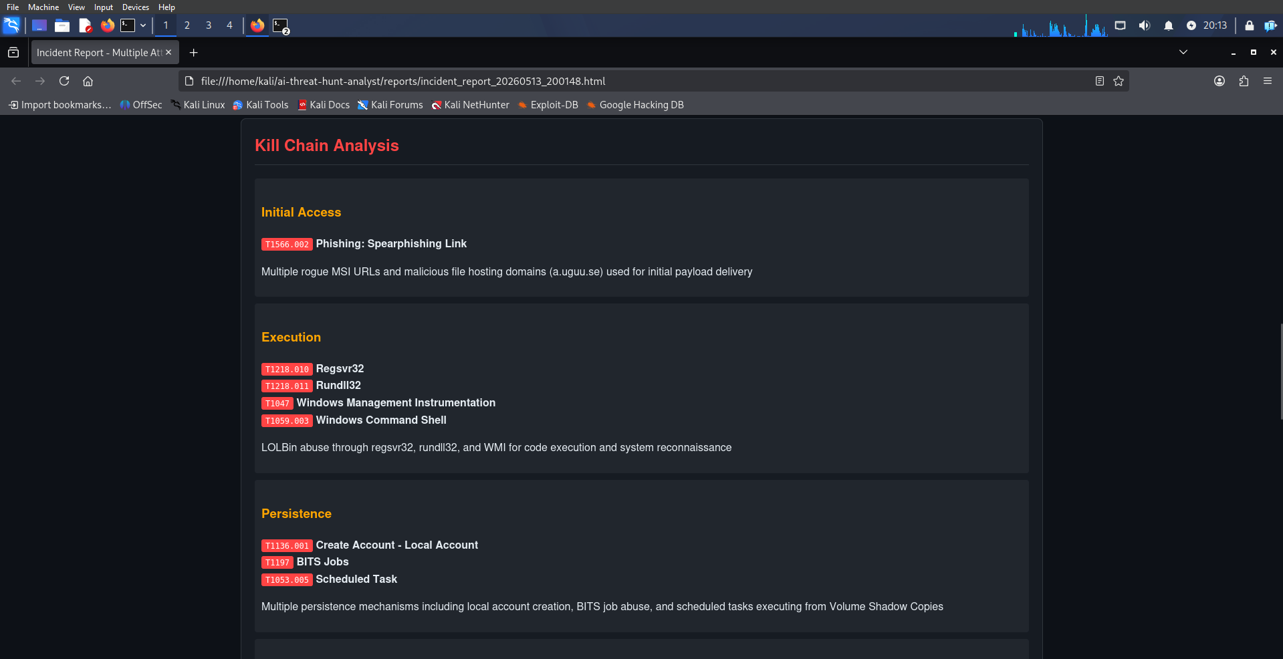Click the volume speaker tray icon
This screenshot has width=1283, height=659.
pos(1145,25)
